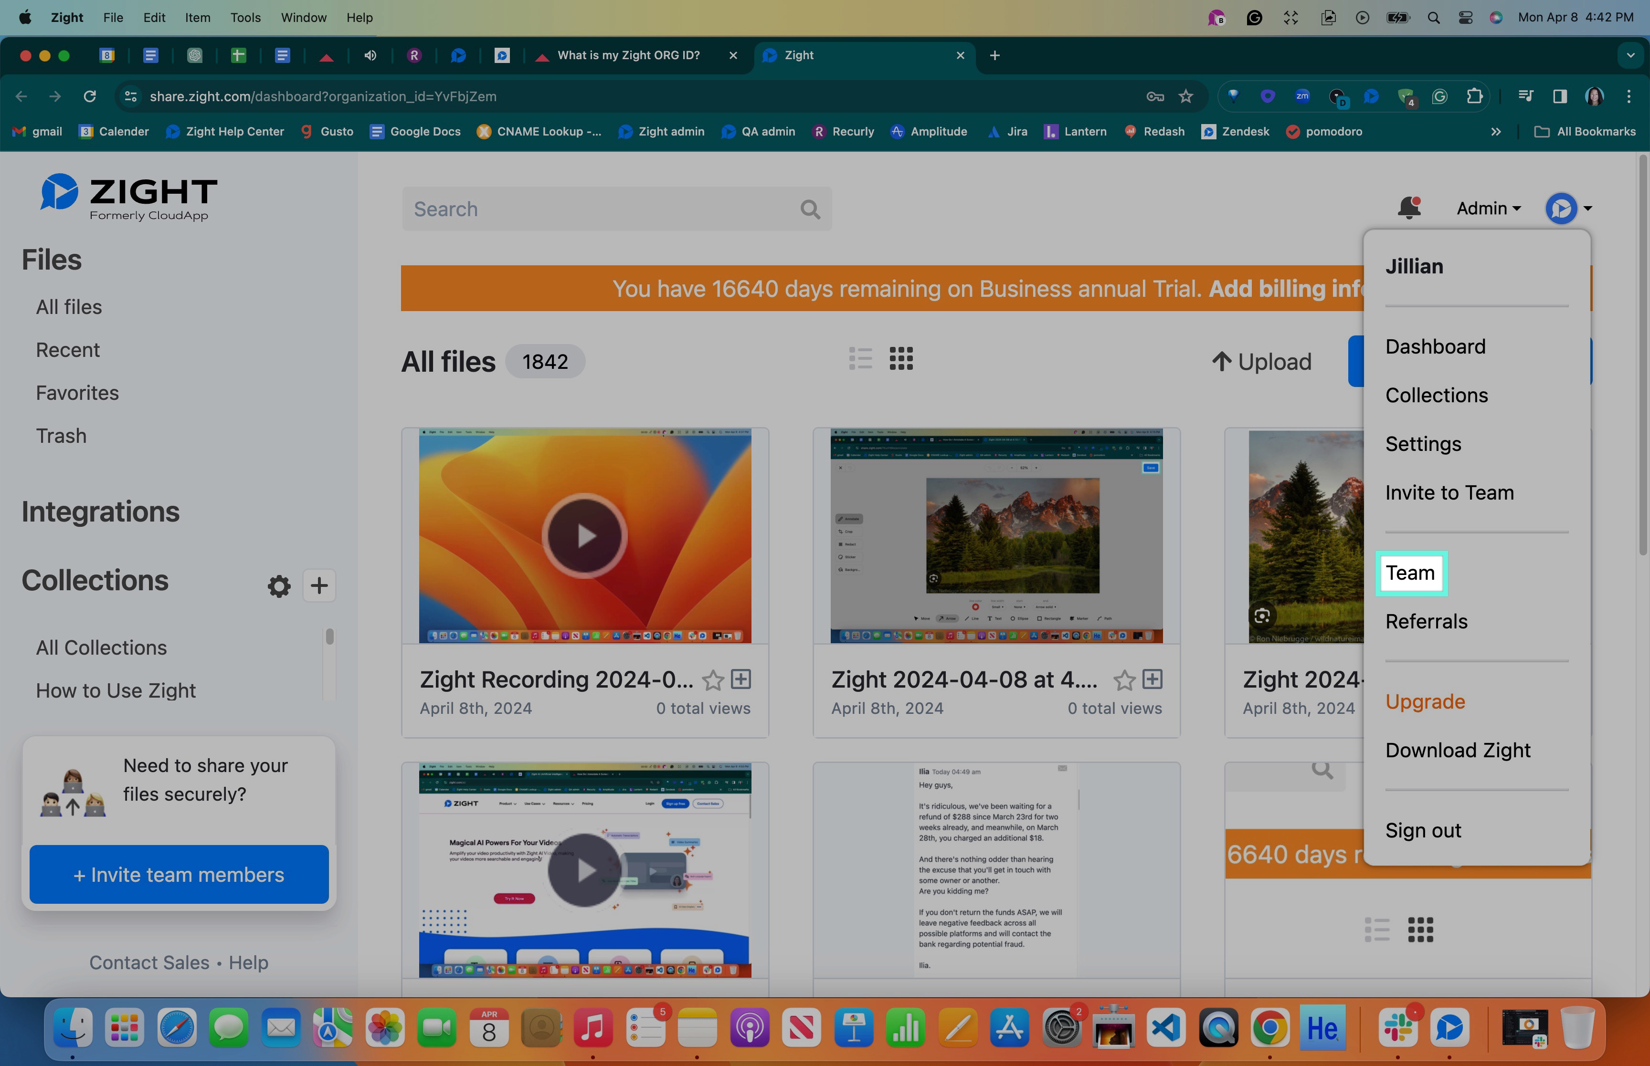Open Control Center in menu bar
This screenshot has height=1066, width=1650.
click(x=1465, y=17)
